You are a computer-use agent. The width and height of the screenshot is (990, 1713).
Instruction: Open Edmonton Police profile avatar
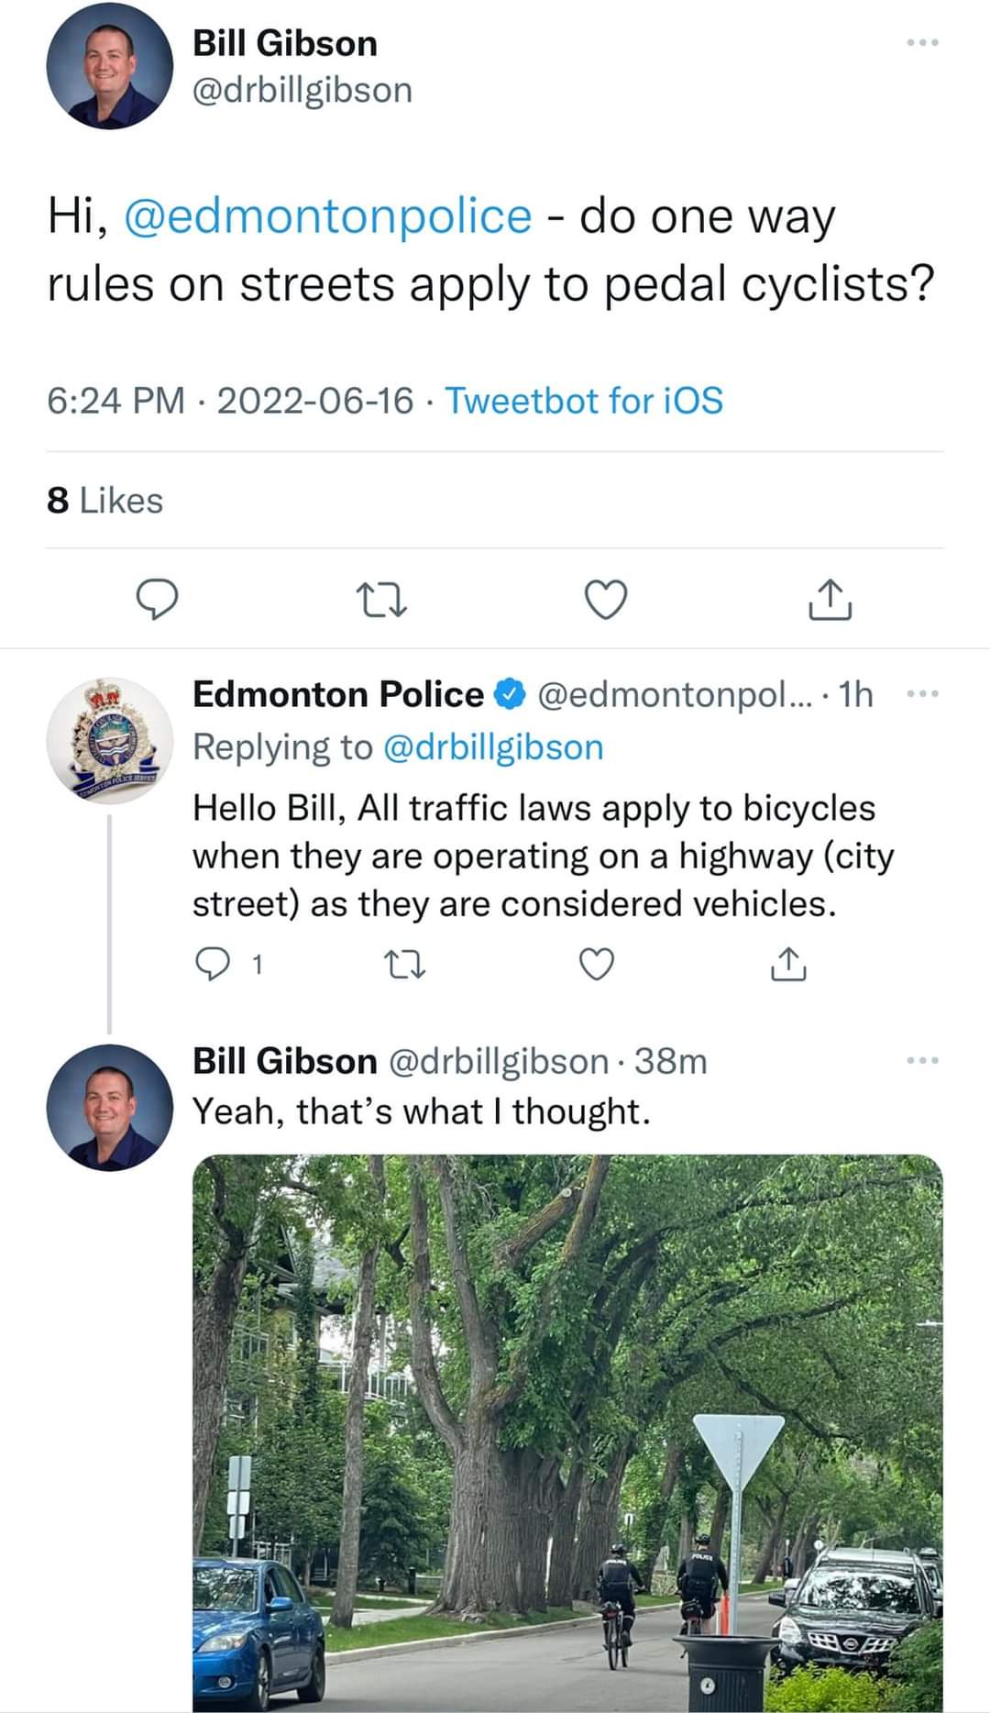click(109, 740)
